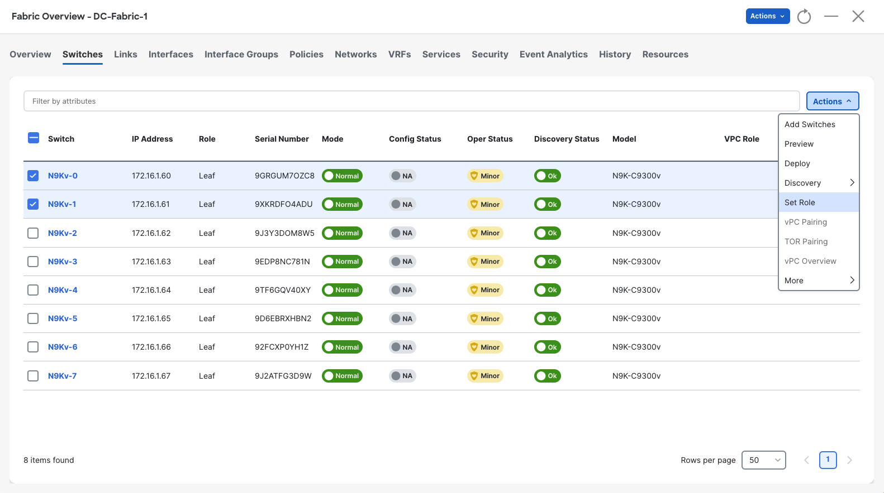Tick the N9Kv-6 row checkbox

point(33,347)
